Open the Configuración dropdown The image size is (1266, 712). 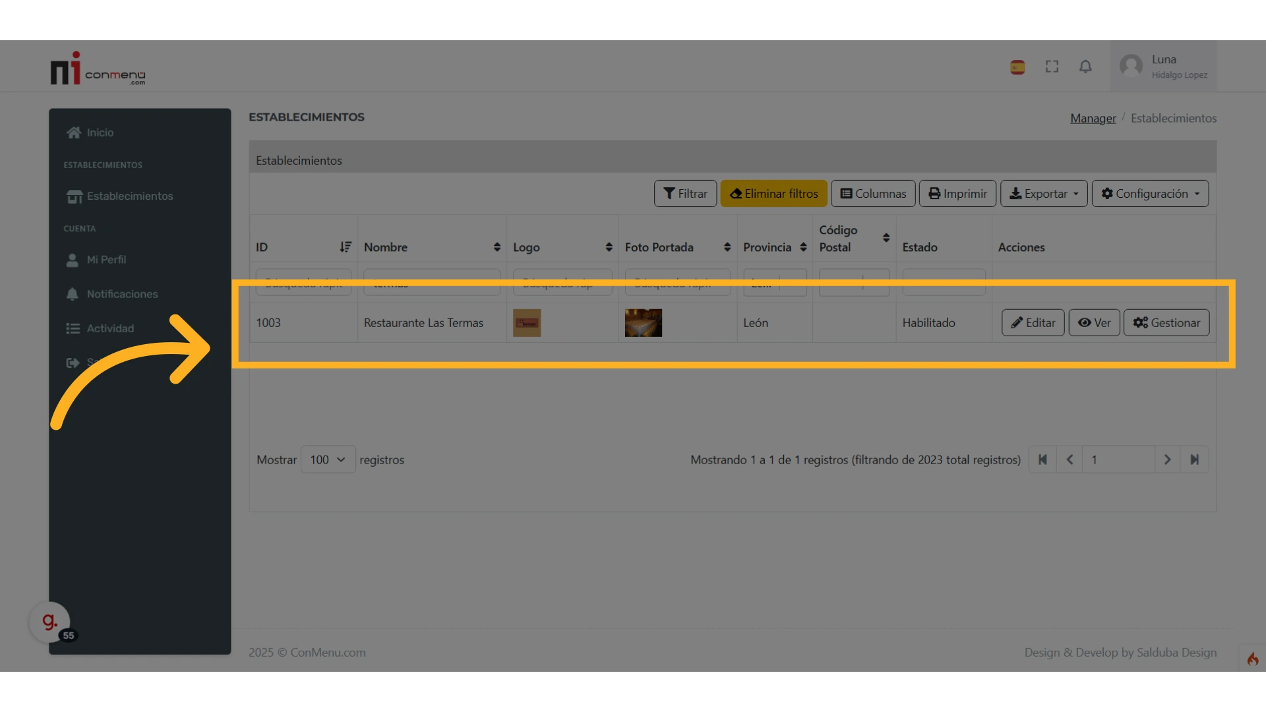click(1150, 194)
